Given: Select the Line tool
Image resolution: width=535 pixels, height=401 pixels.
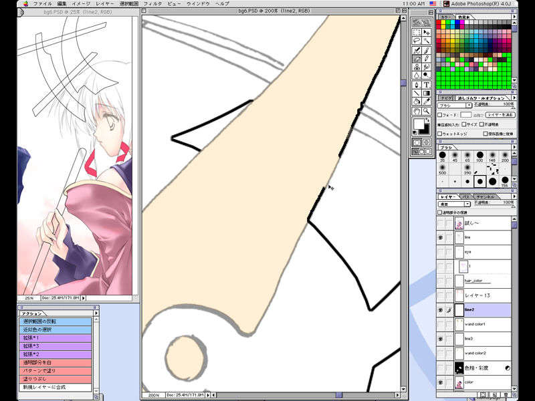Looking at the screenshot, I should (x=417, y=93).
